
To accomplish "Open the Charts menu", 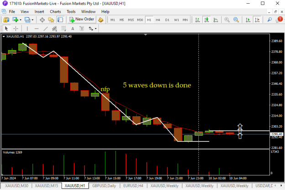I will click(55, 12).
